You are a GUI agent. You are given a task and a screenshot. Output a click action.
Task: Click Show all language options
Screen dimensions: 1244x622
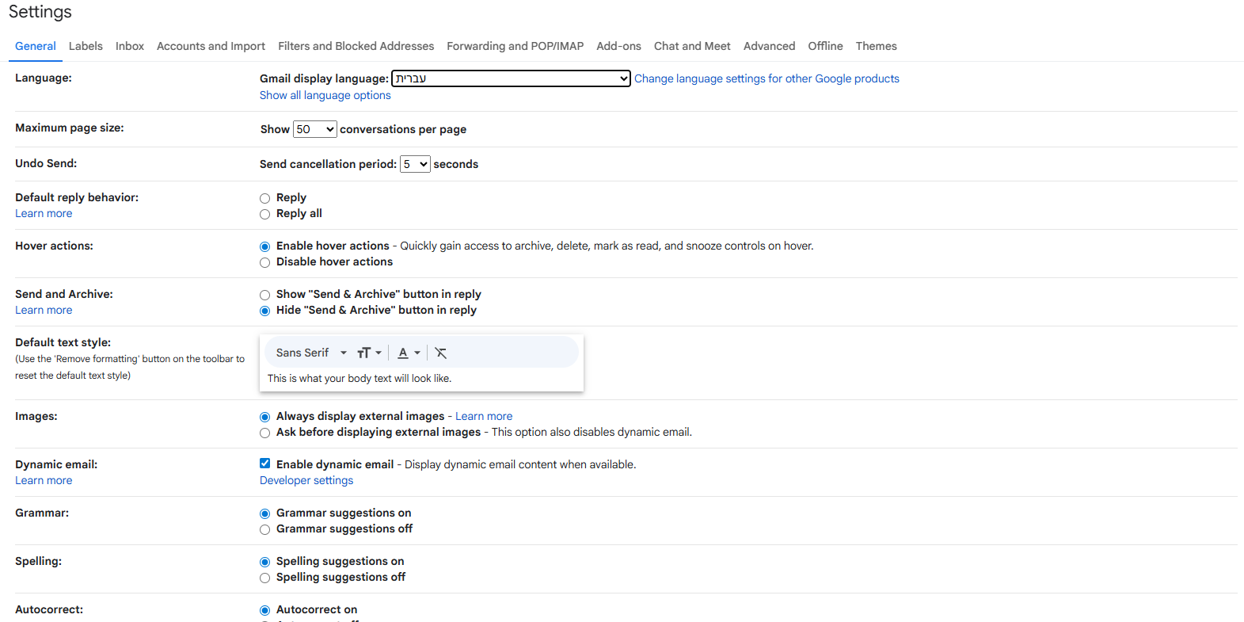(x=325, y=94)
